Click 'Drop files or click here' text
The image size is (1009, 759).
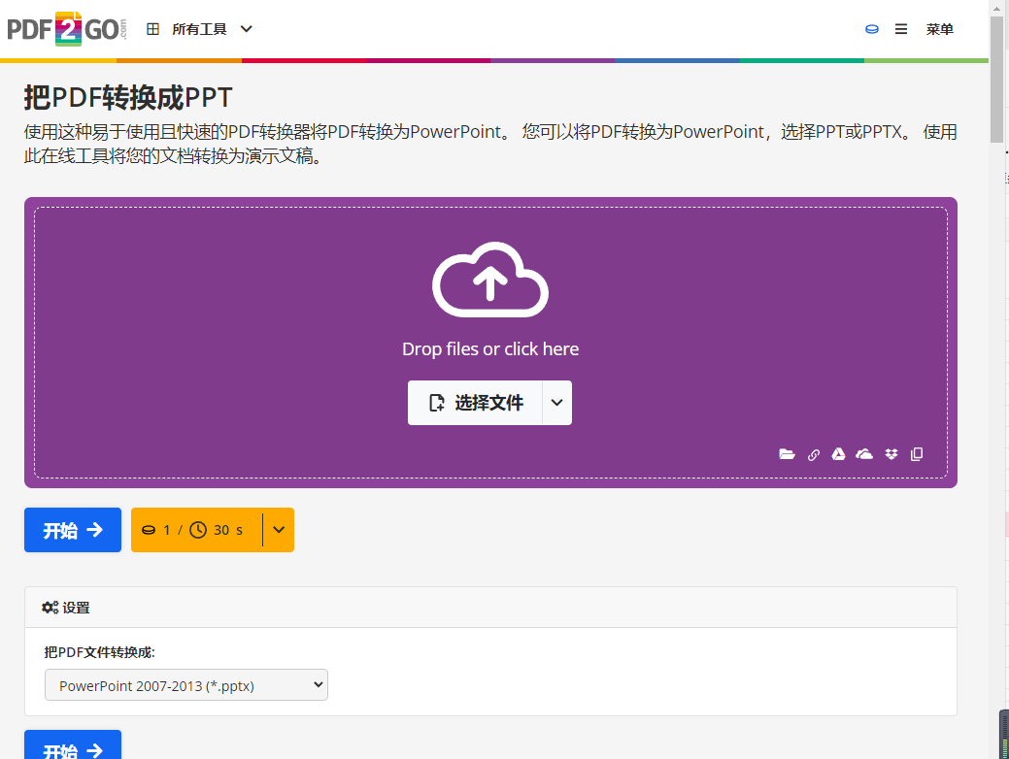[490, 348]
